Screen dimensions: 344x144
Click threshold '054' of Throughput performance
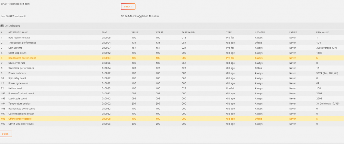point(184,43)
